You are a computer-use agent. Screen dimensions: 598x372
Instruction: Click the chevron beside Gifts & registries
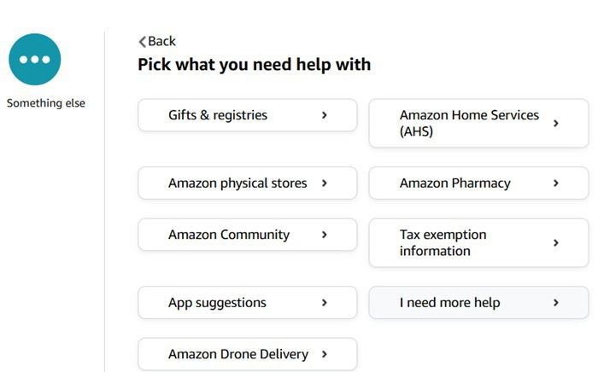pos(325,115)
